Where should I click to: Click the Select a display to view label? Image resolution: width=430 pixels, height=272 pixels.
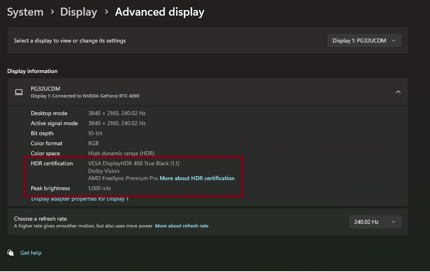click(70, 41)
